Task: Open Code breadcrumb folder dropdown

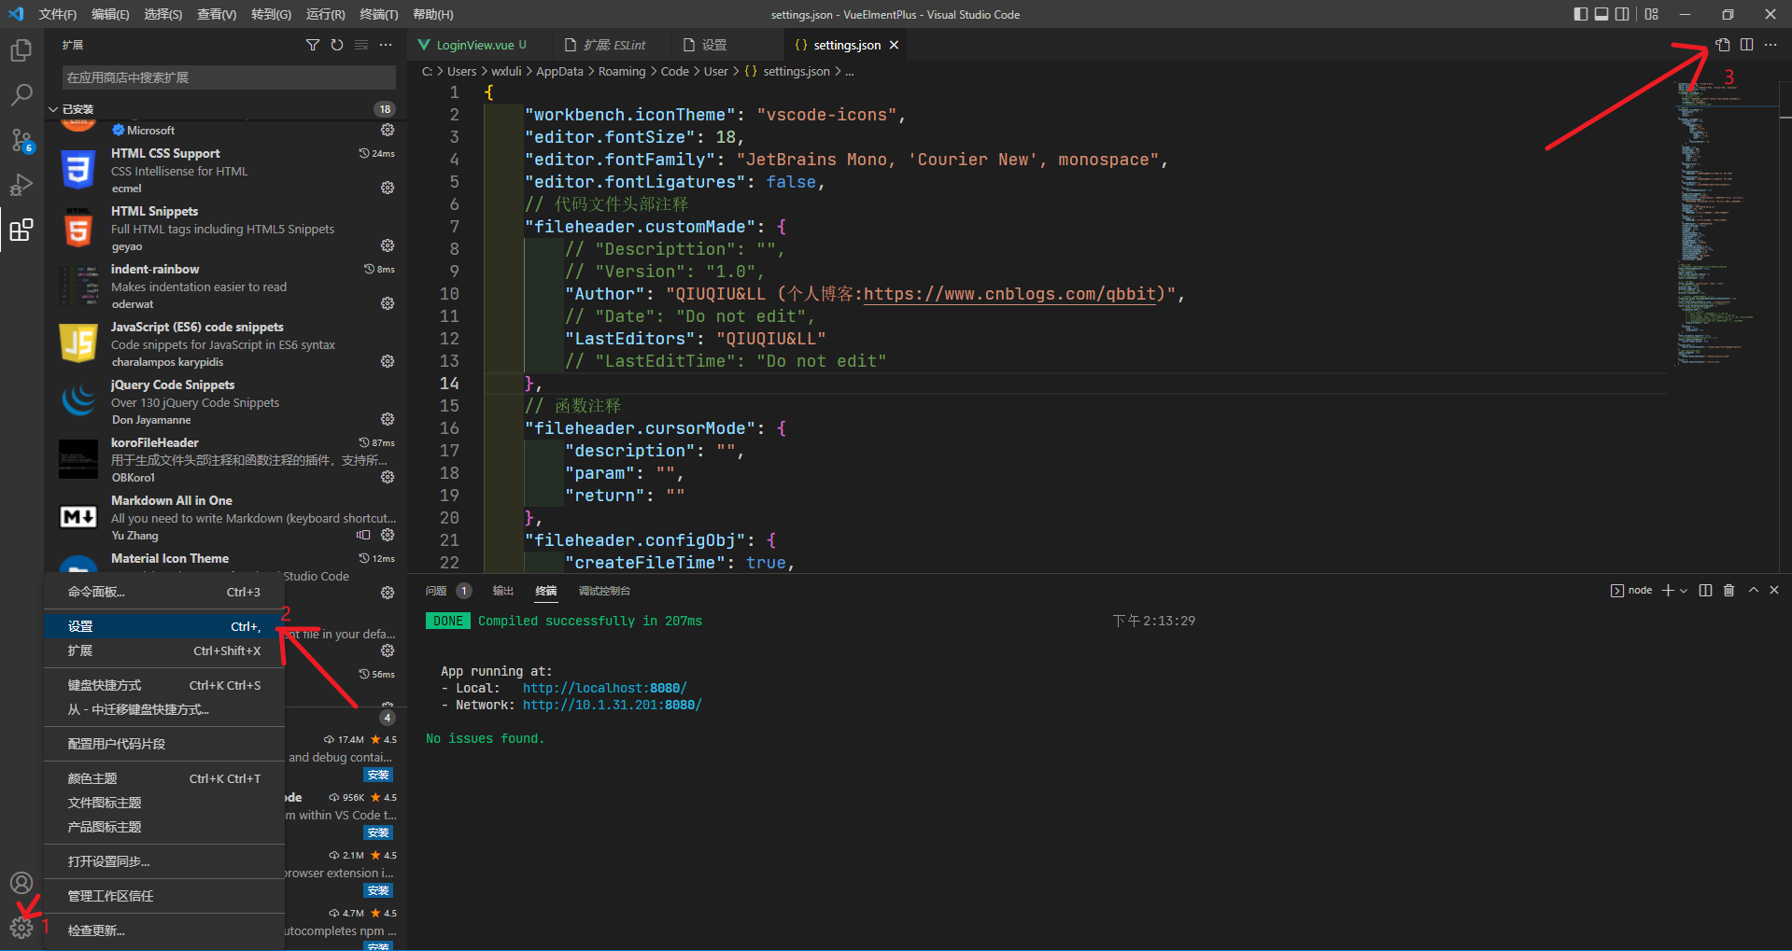Action: (x=674, y=72)
